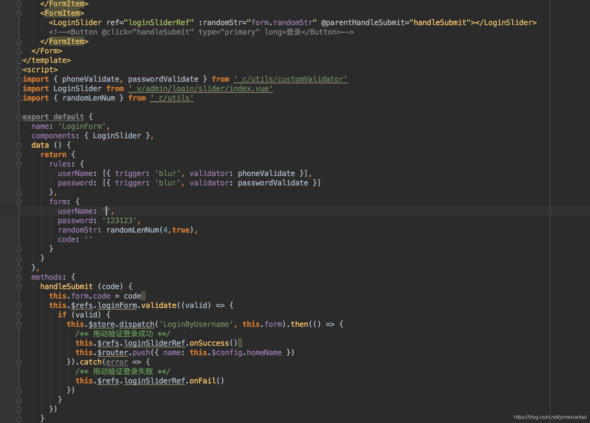This screenshot has height=423, width=590.
Task: Click the 'export default' keywords
Action: click(53, 117)
